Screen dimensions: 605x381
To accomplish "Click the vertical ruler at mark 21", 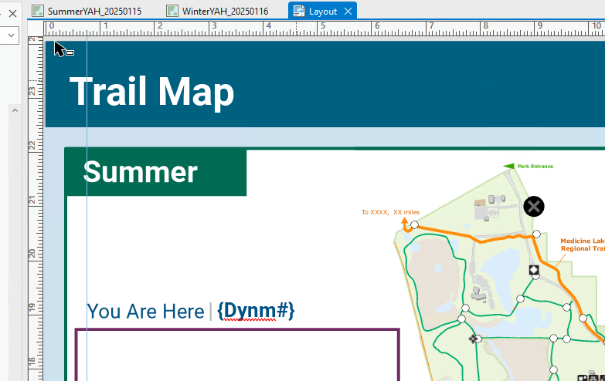I will tap(33, 200).
